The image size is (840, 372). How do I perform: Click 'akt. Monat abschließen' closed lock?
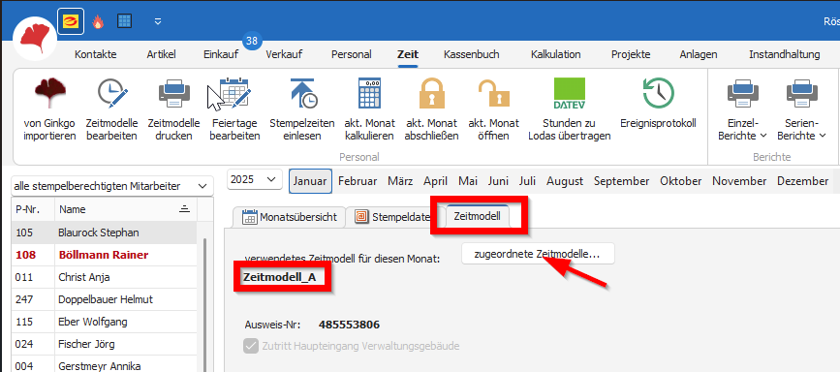(x=431, y=93)
